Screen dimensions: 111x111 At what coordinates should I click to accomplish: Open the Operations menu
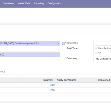click(8, 3)
